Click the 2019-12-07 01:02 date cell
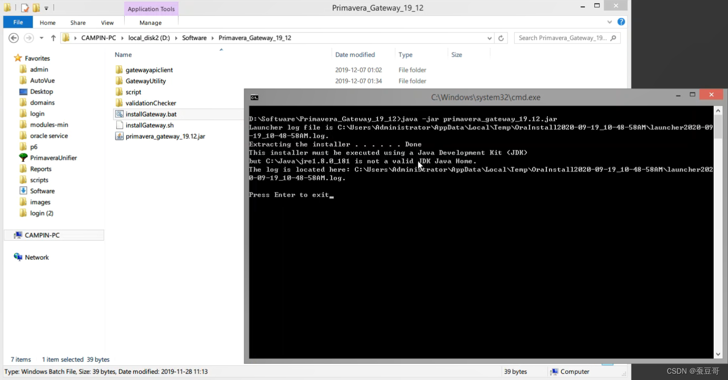Screen dimensions: 728x380 coord(358,70)
